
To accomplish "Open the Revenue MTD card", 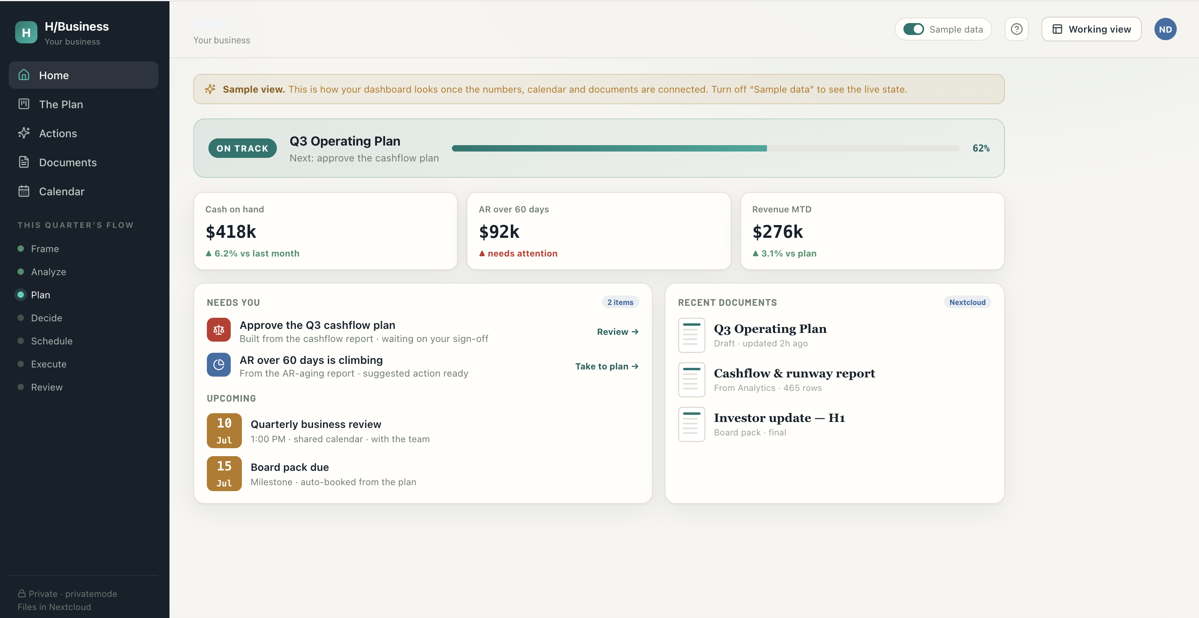I will point(872,231).
